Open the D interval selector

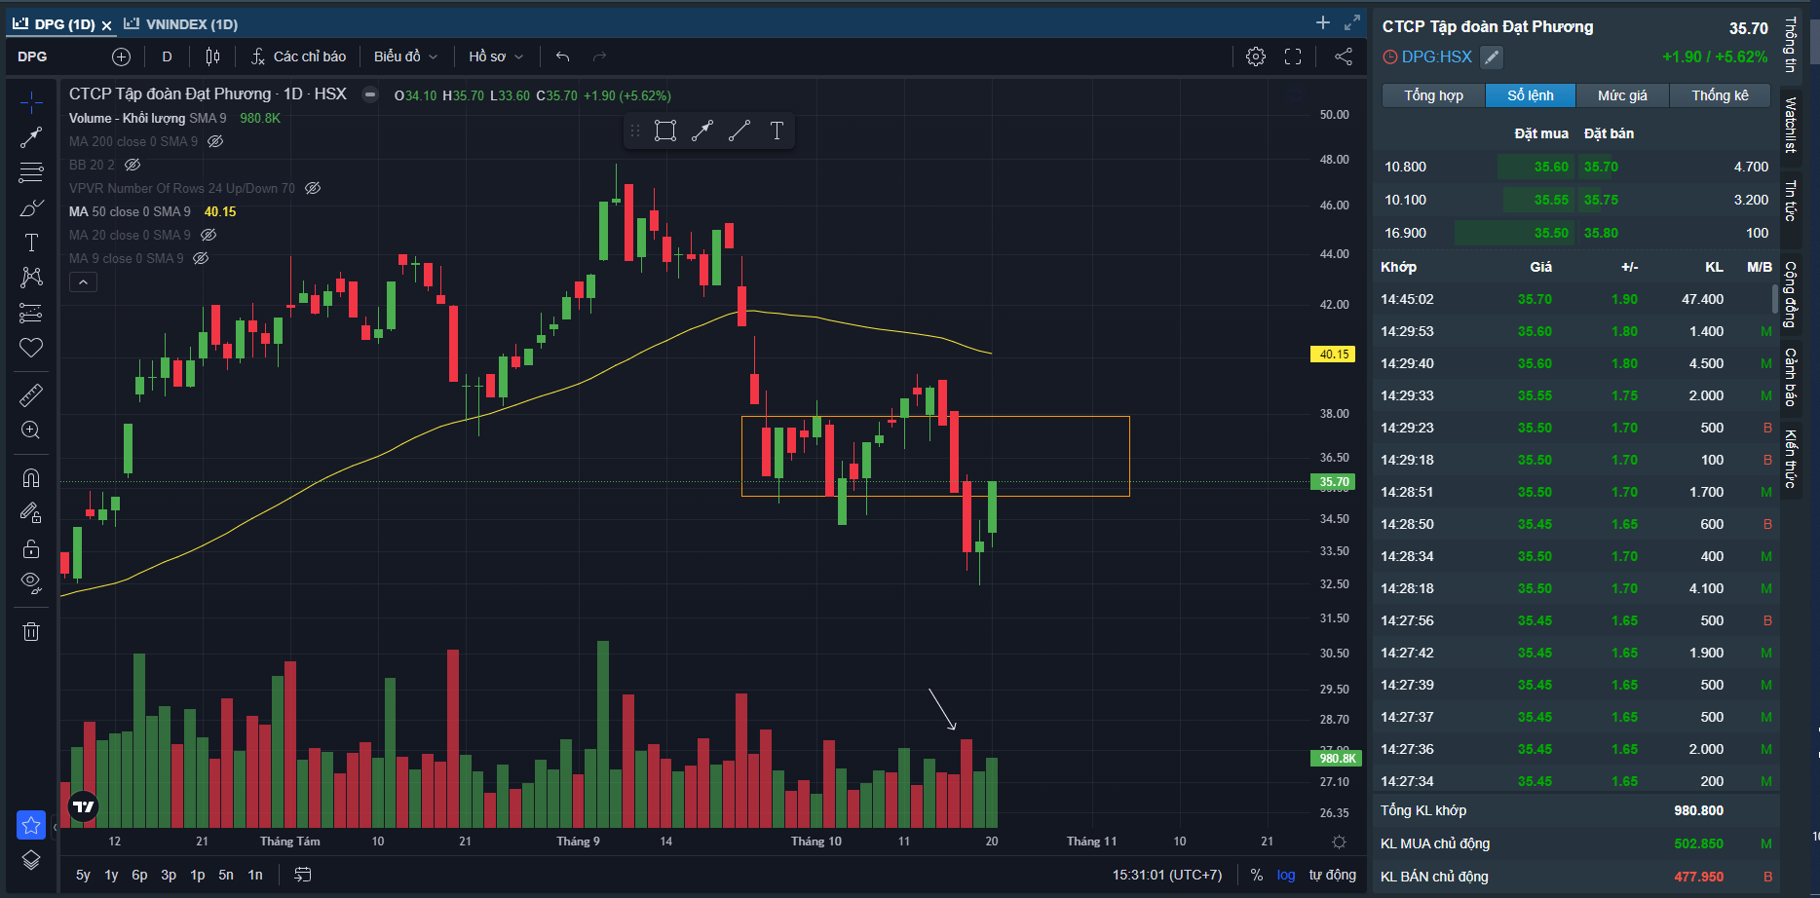coord(167,56)
